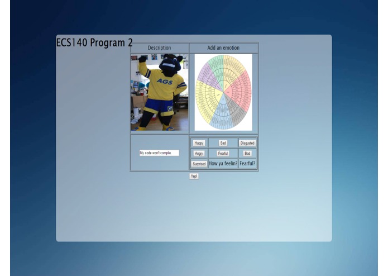Click the 'How ya feelin?' label
The height and width of the screenshot is (276, 388).
click(x=223, y=163)
